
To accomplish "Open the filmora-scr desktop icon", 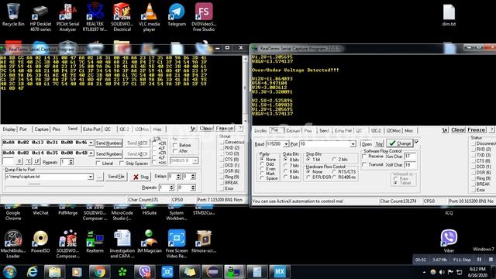I will pos(204,242).
